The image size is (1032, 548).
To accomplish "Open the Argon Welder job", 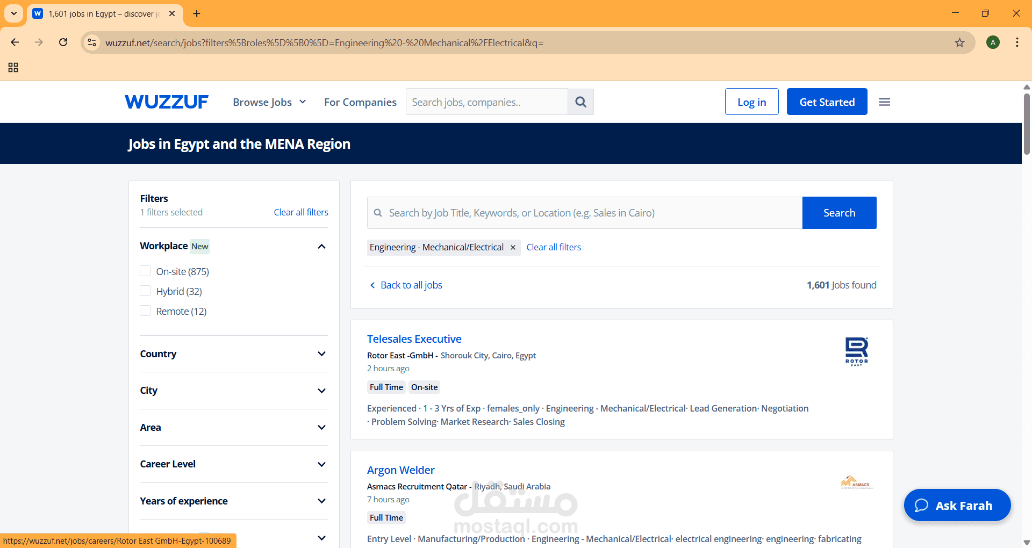I will click(400, 470).
